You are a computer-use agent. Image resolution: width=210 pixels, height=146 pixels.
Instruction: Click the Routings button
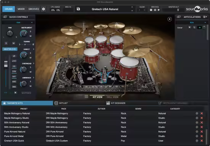click(x=26, y=93)
